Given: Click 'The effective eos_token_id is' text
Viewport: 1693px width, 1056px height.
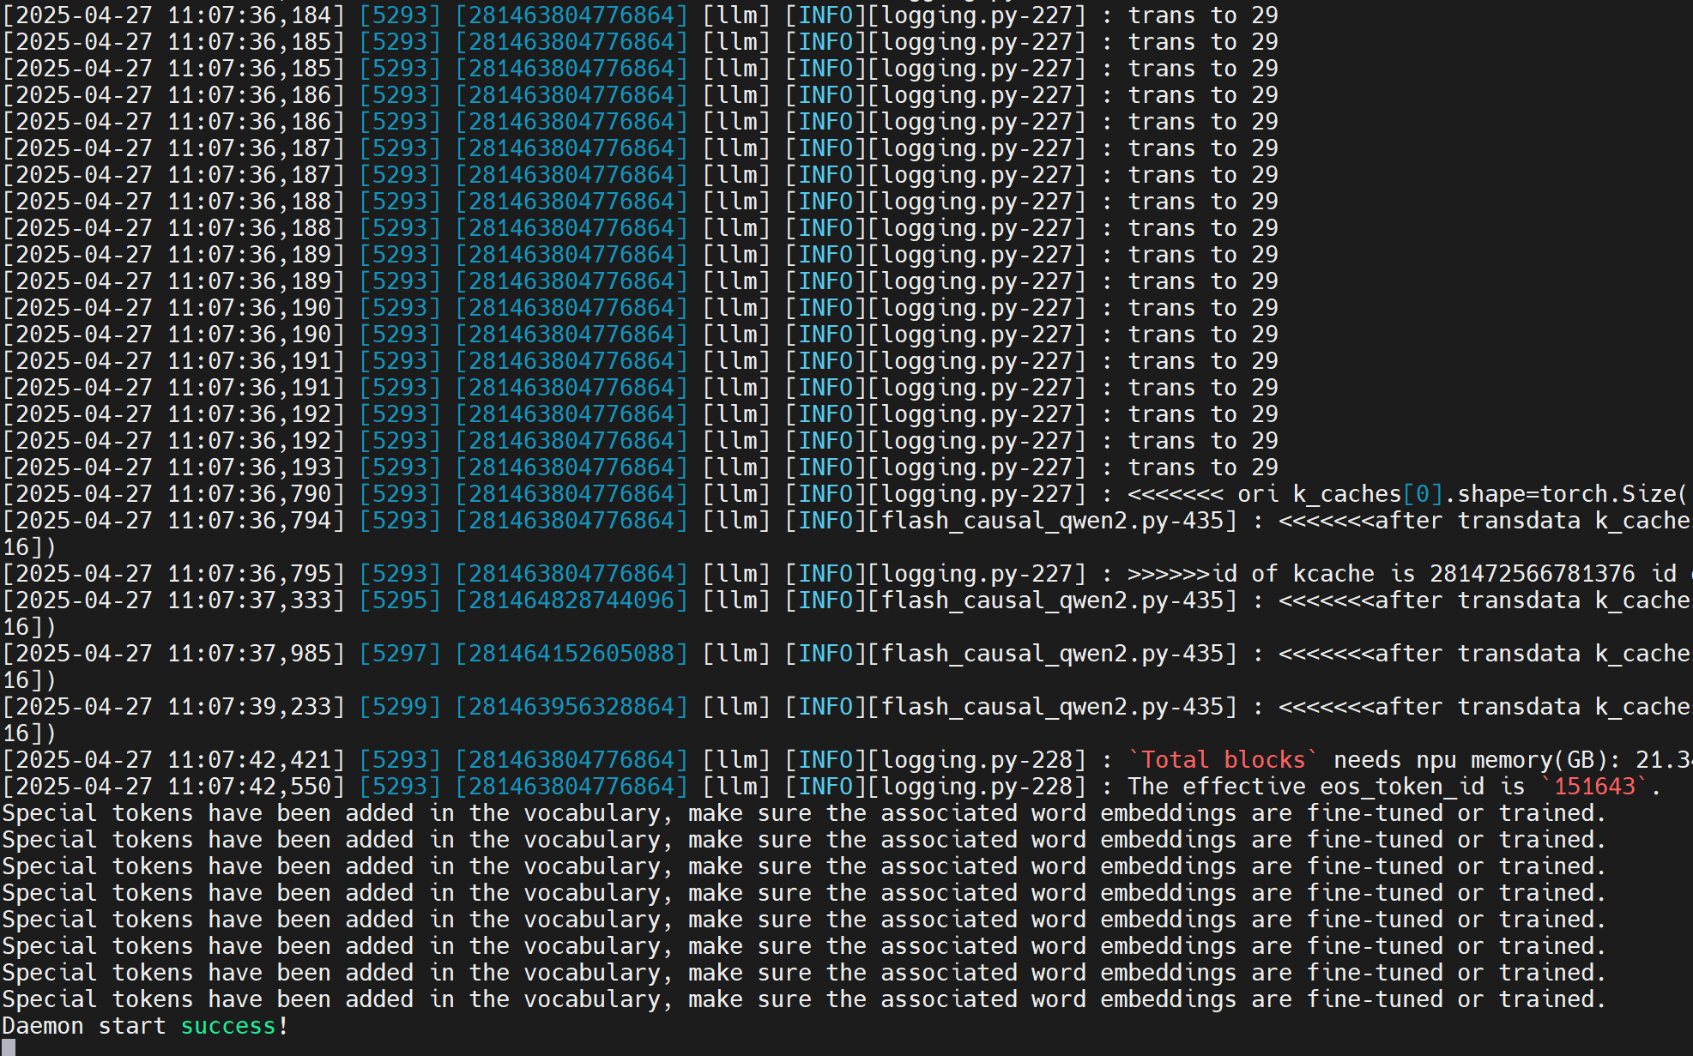Looking at the screenshot, I should coord(1326,787).
